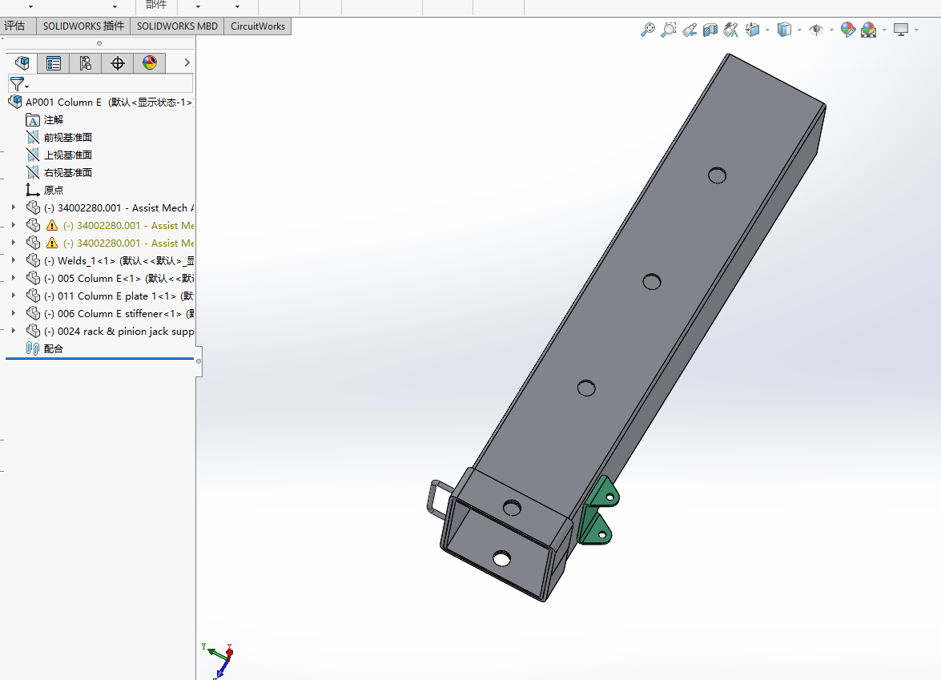Click the Zoom to Fit icon
This screenshot has width=941, height=680.
648,30
